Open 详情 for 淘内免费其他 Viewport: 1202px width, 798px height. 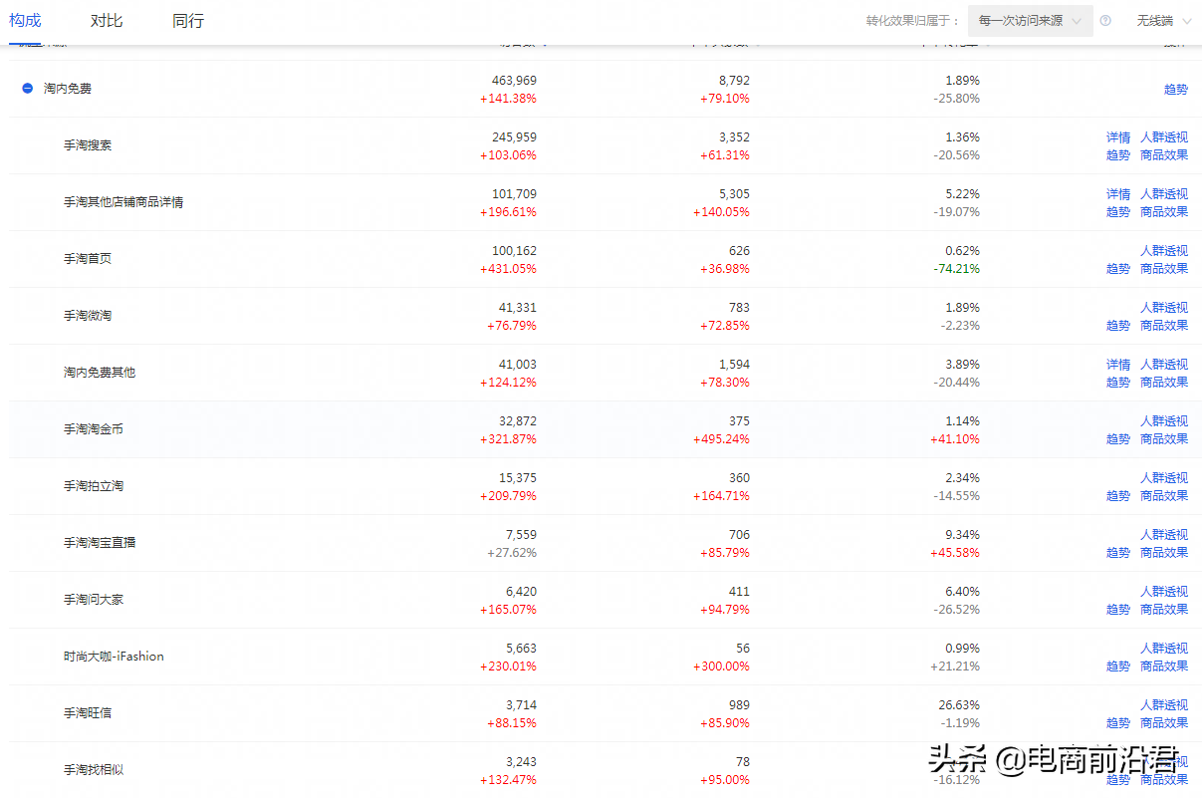tap(1118, 365)
